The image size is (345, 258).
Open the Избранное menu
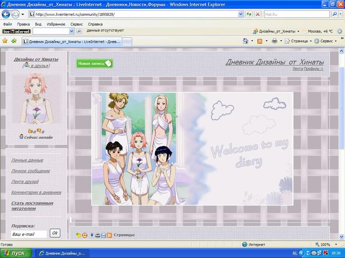coord(56,24)
